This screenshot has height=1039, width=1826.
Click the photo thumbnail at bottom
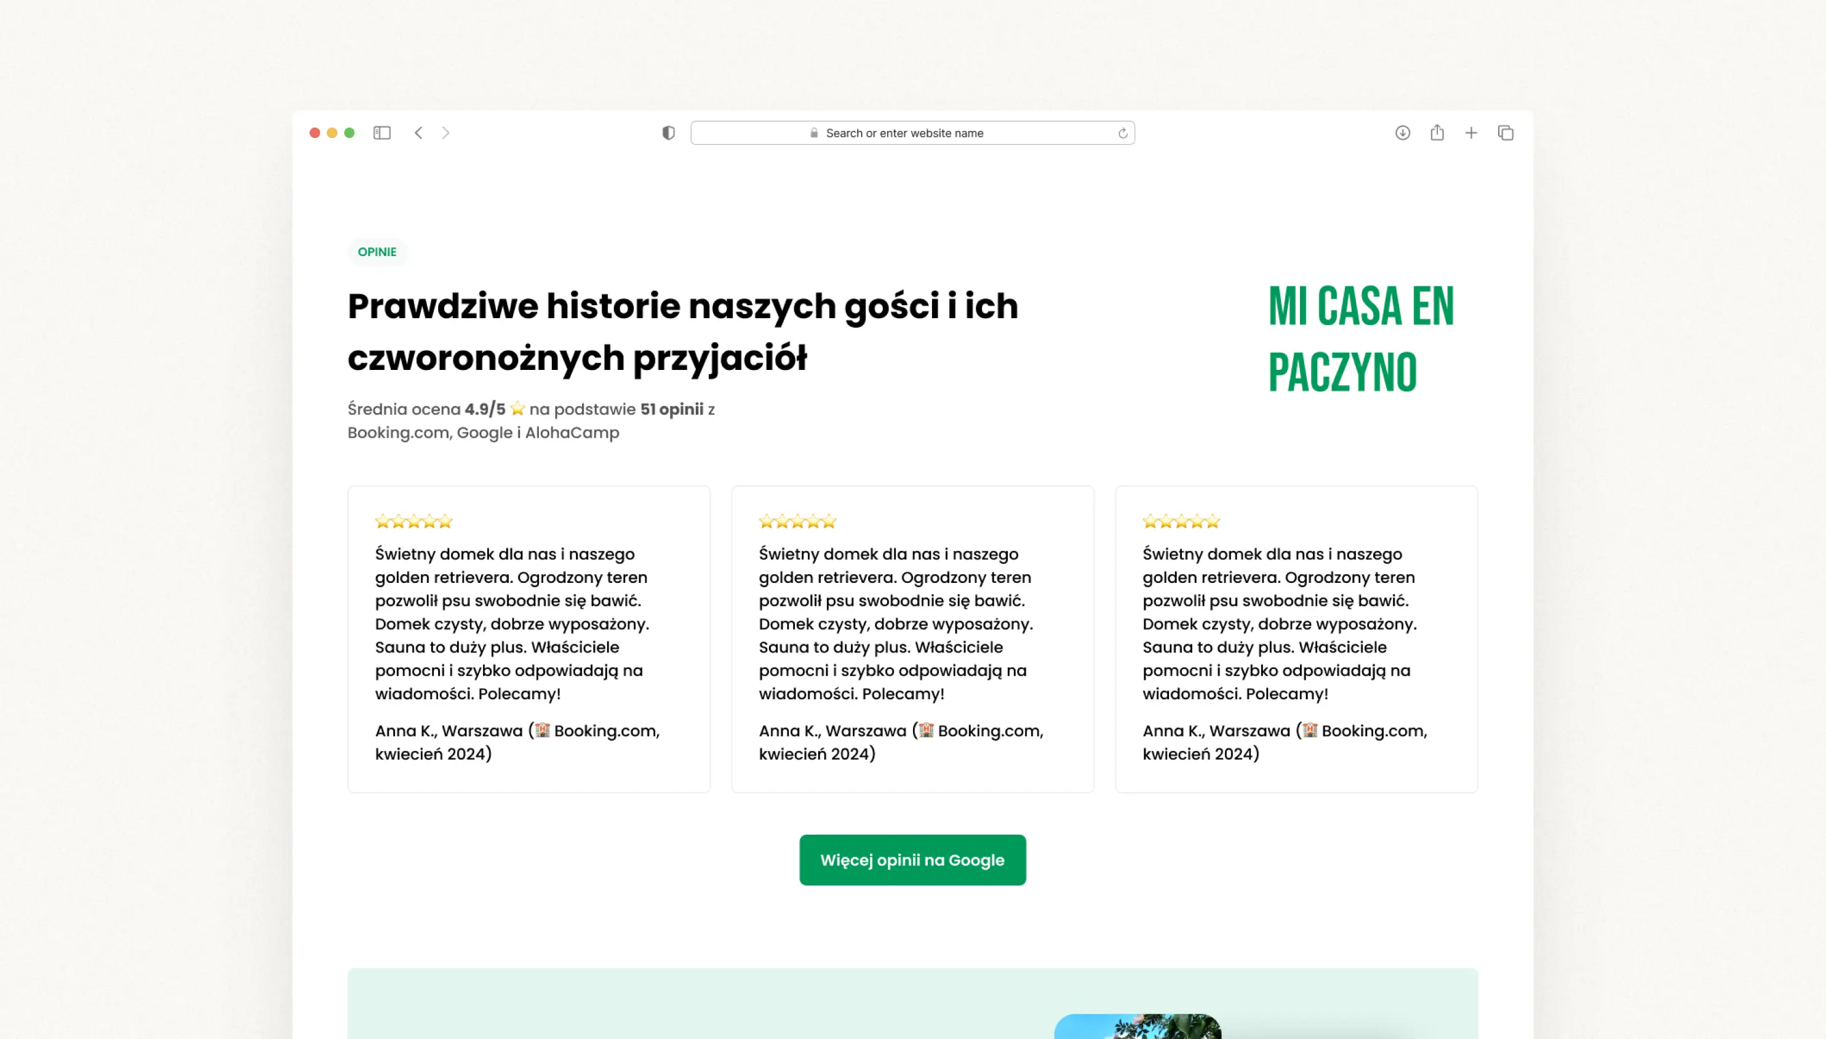pos(1137,1026)
